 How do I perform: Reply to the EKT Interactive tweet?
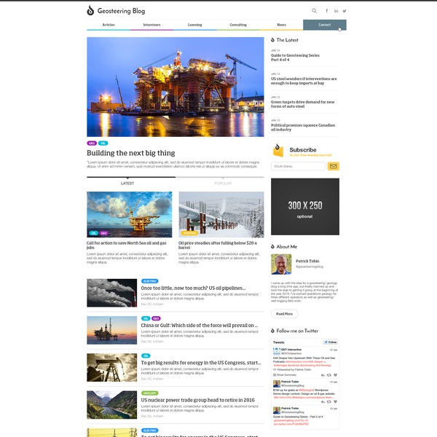(323, 375)
